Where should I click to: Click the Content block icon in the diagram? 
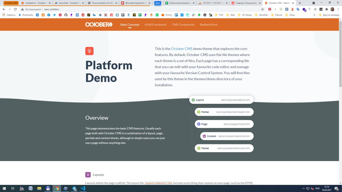pos(204,136)
